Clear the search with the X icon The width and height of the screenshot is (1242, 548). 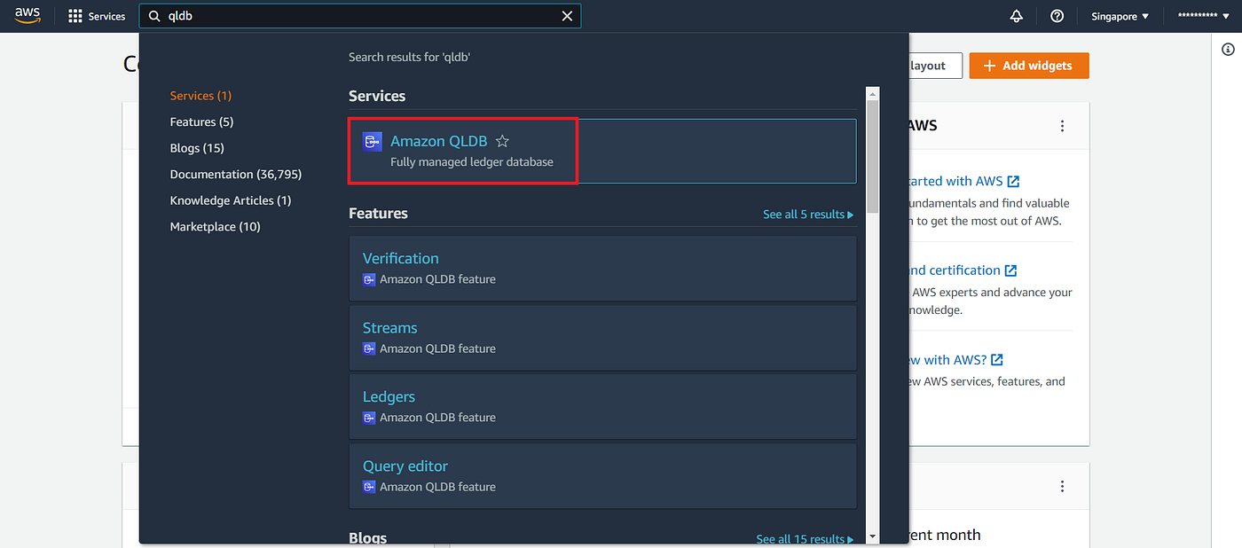[x=568, y=15]
